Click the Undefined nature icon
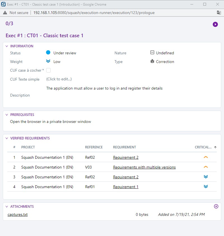The height and width of the screenshot is (236, 224). (x=152, y=53)
